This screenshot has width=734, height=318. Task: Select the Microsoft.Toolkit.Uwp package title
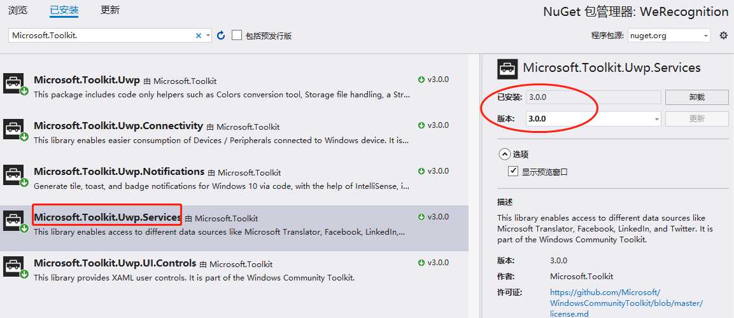tap(87, 80)
